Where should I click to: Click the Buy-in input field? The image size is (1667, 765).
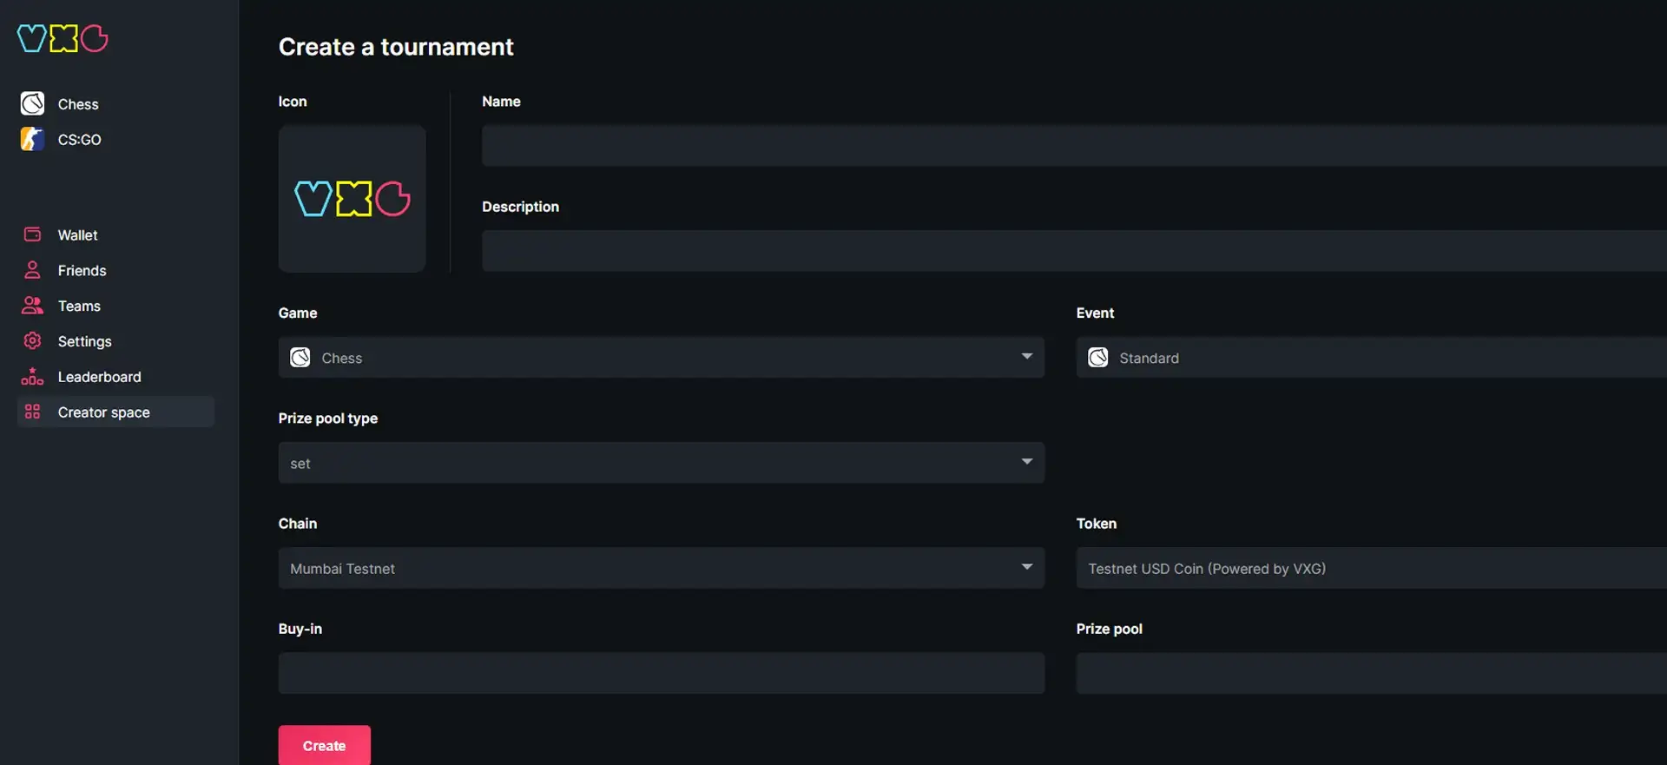pyautogui.click(x=661, y=673)
